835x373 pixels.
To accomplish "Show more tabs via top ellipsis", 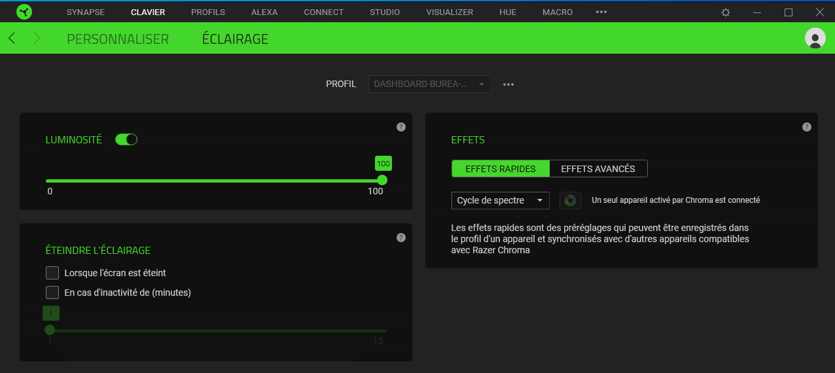I will point(601,12).
